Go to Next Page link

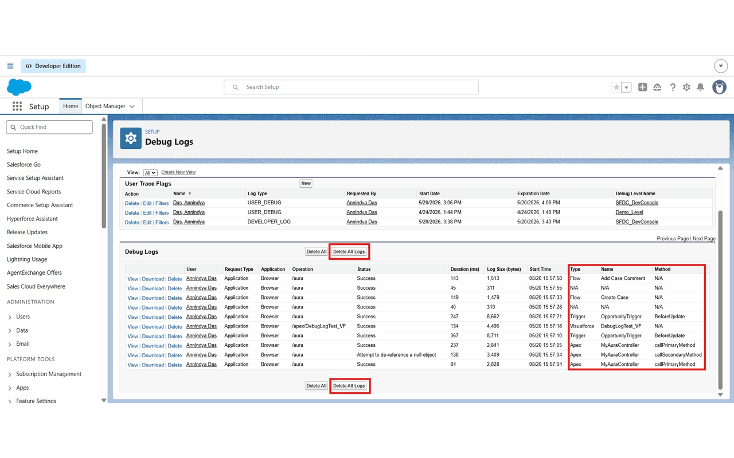click(x=704, y=239)
